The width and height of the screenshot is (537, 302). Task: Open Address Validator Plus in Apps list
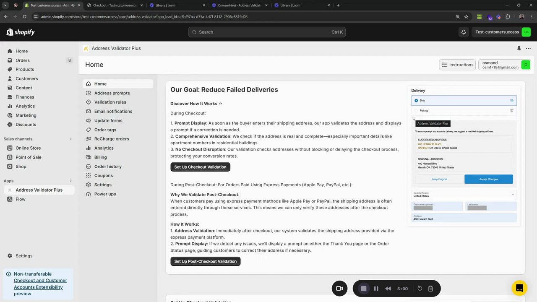click(39, 190)
